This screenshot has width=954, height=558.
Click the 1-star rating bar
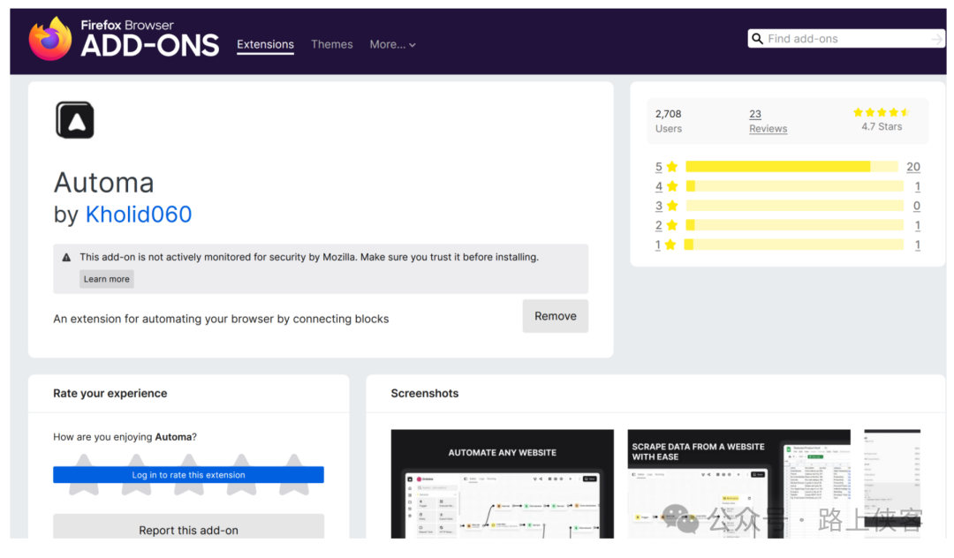point(793,245)
